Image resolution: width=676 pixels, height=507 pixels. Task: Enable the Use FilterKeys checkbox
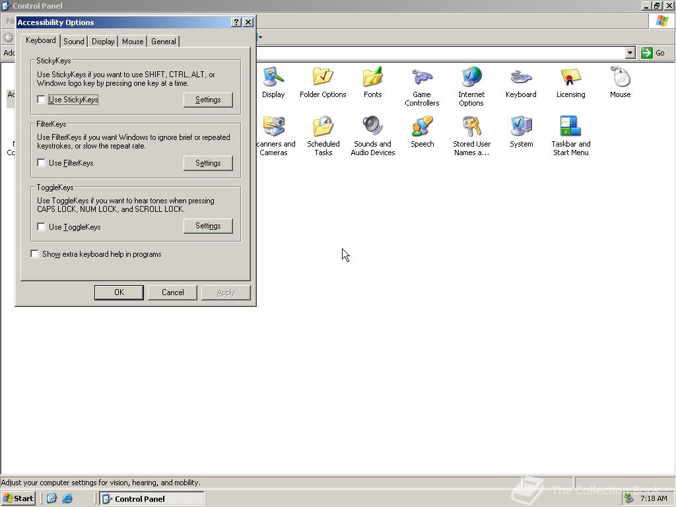point(41,163)
